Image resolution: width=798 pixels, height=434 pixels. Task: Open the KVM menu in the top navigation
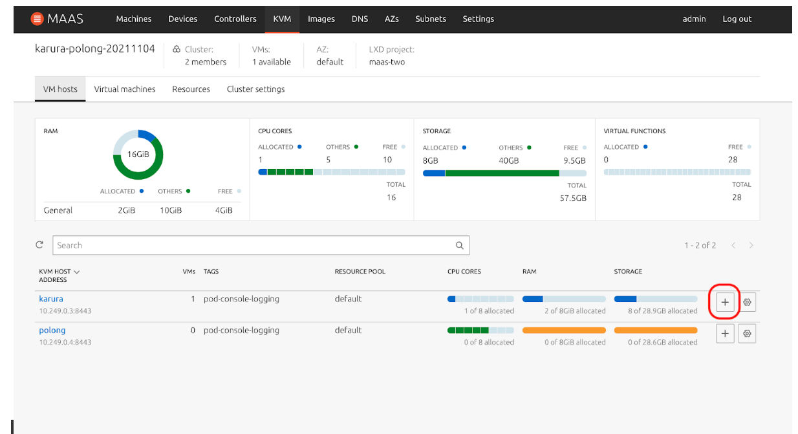[x=282, y=19]
